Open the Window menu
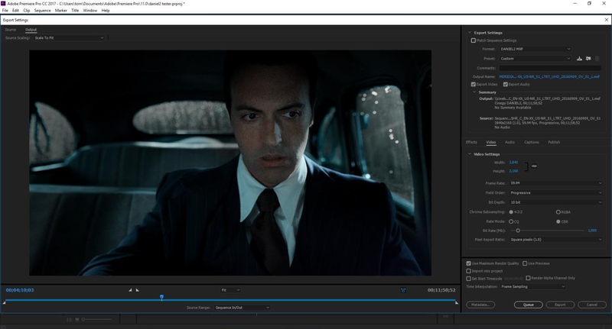 pos(90,11)
